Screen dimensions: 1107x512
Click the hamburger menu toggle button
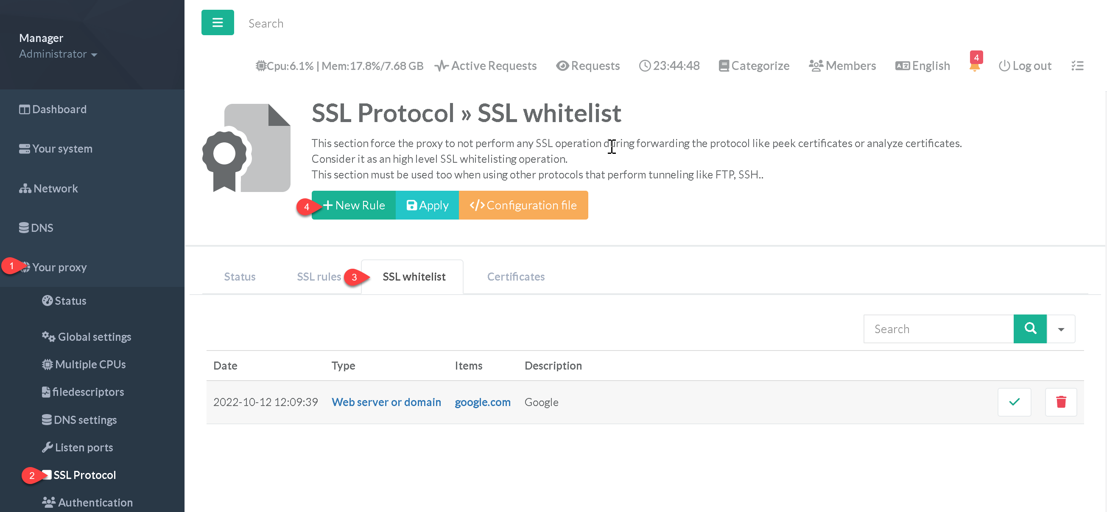point(218,22)
